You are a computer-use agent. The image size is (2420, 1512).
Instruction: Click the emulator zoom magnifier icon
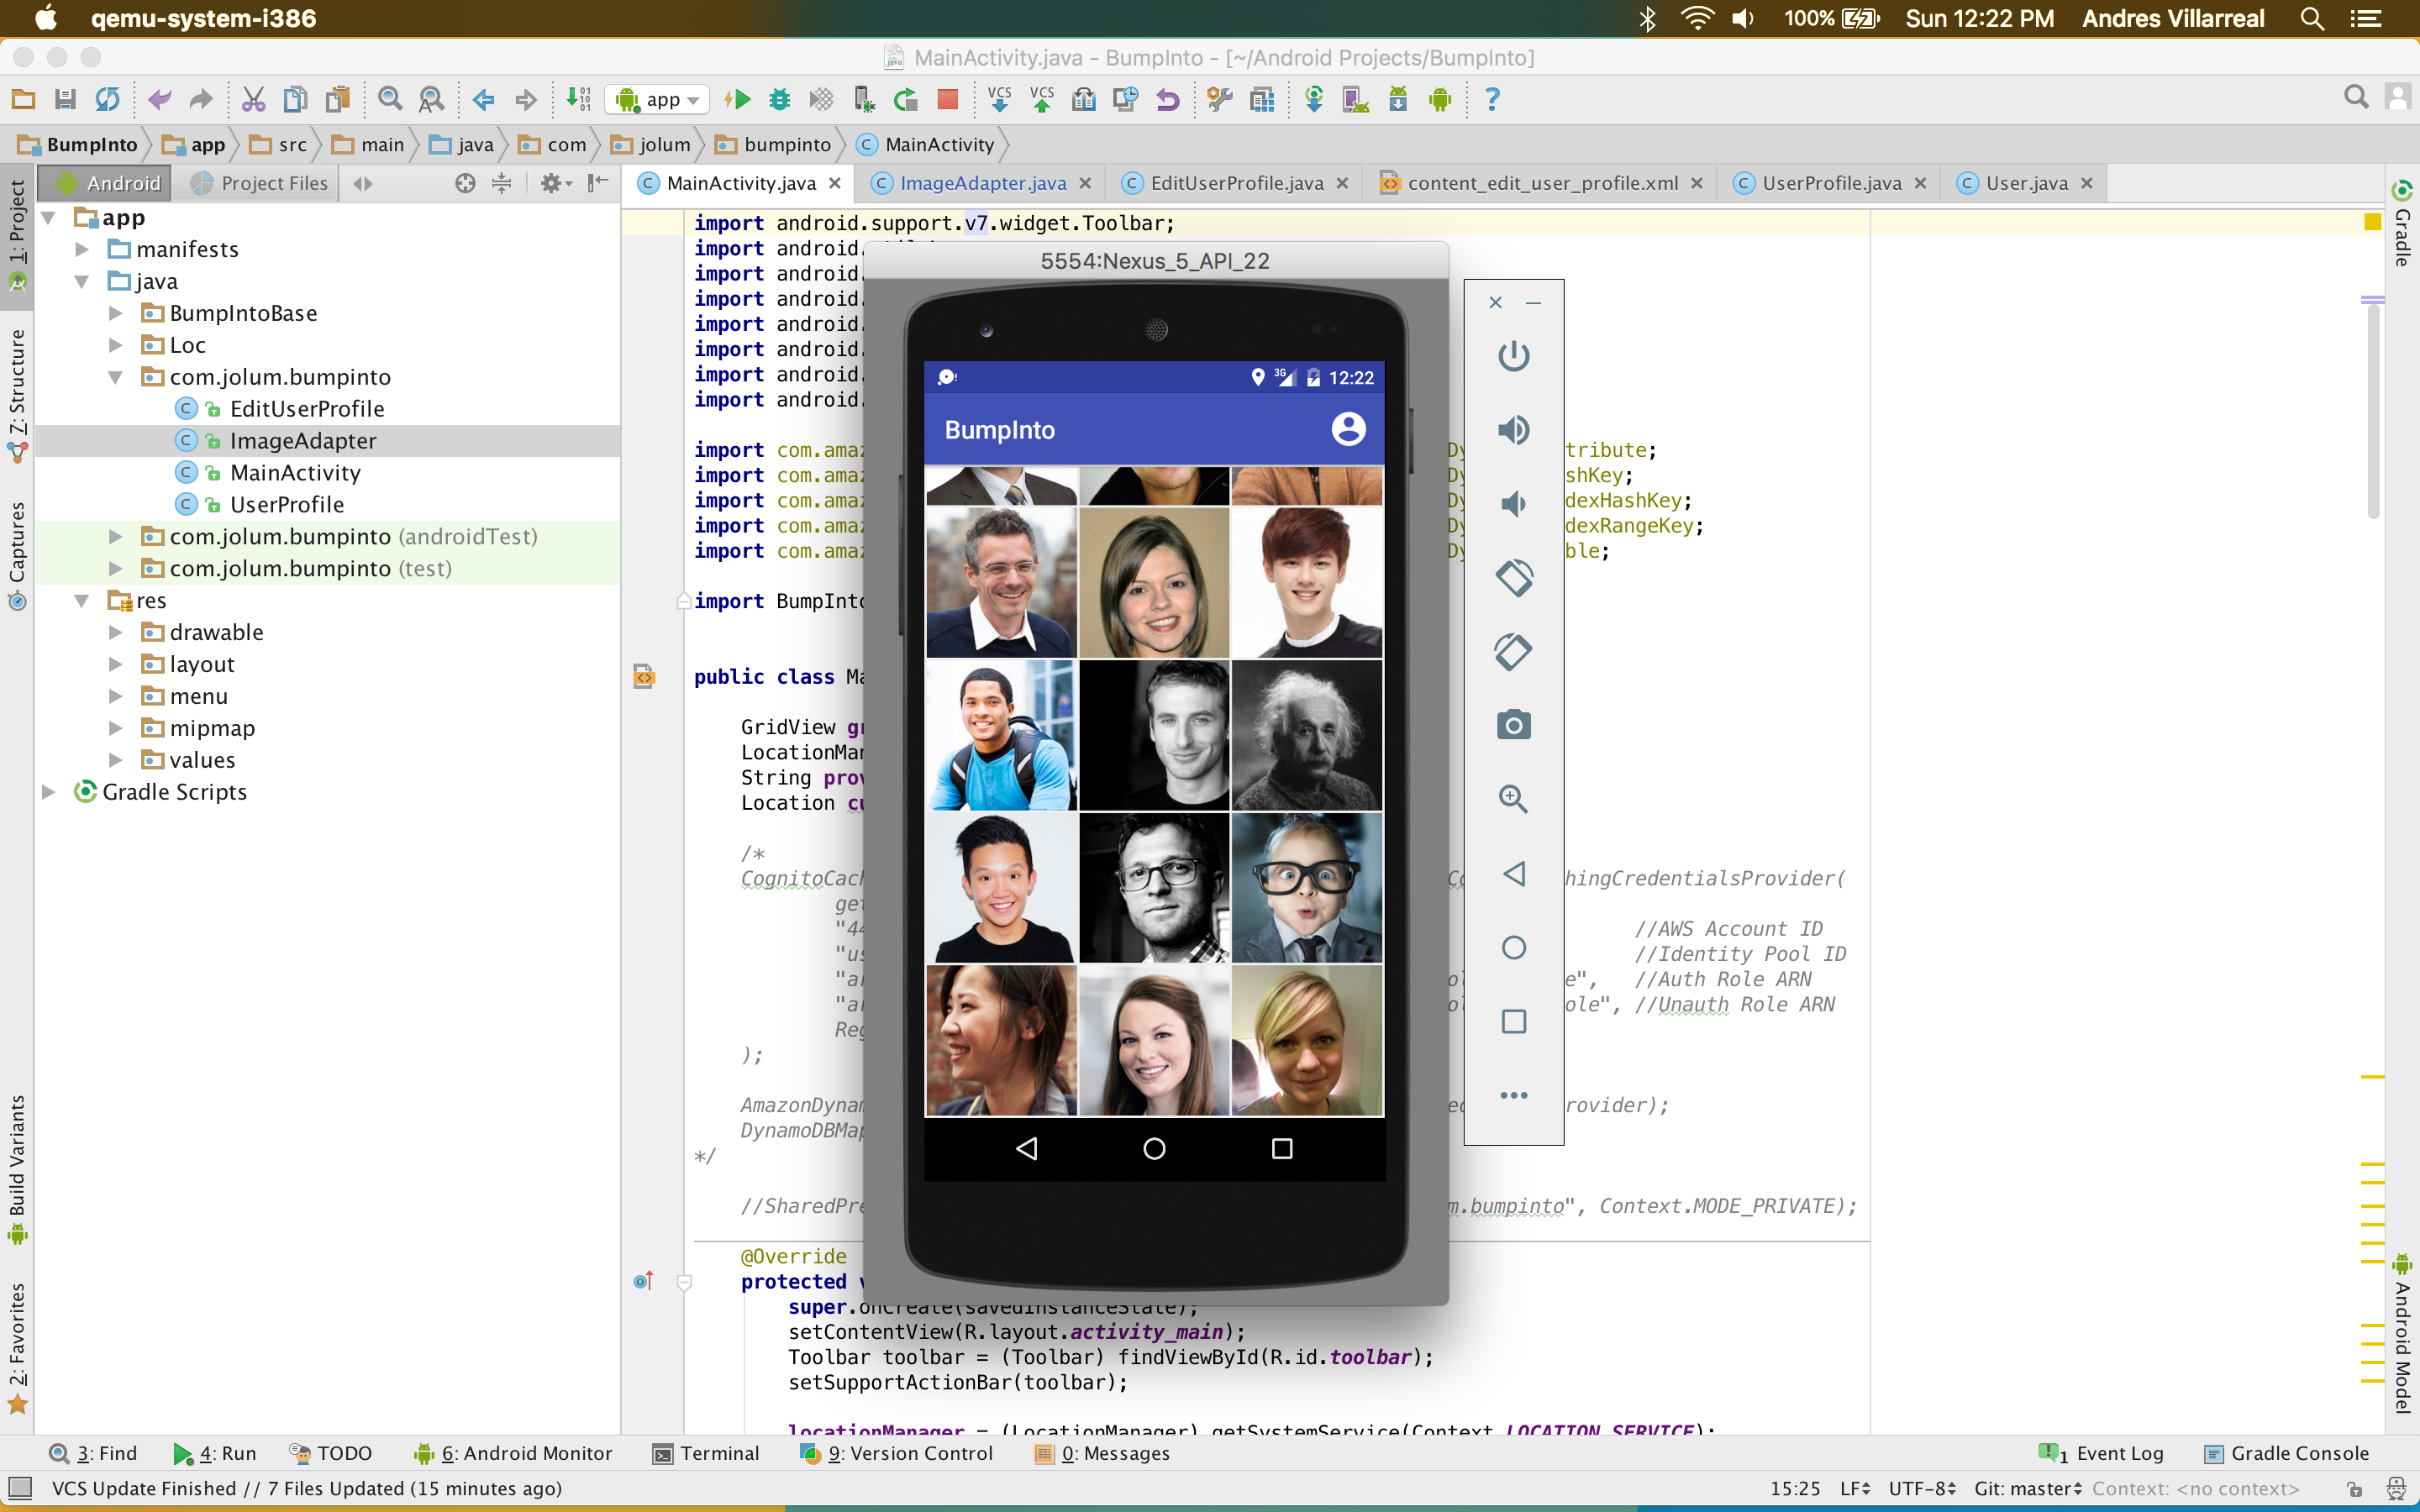tap(1513, 799)
